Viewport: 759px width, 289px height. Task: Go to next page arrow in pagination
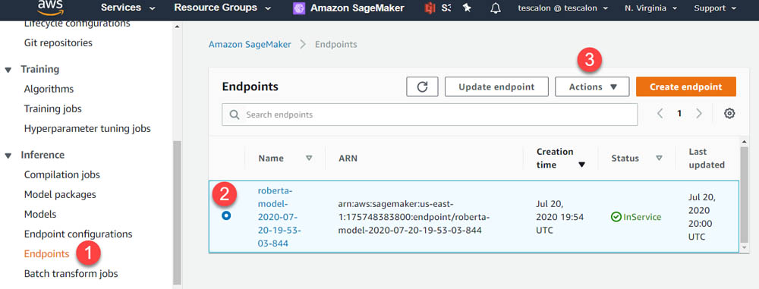(698, 114)
